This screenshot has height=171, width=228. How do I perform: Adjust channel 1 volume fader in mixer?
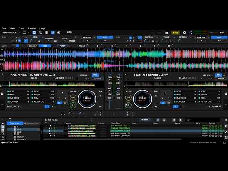110,104
